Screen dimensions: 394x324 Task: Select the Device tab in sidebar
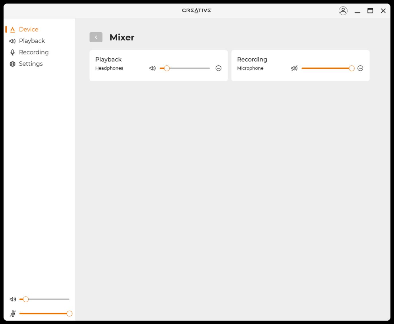28,29
